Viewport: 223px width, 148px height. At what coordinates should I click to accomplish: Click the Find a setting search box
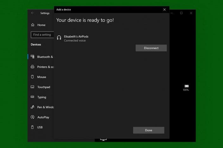pos(42,35)
